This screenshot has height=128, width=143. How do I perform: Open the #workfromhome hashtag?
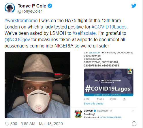(21, 21)
